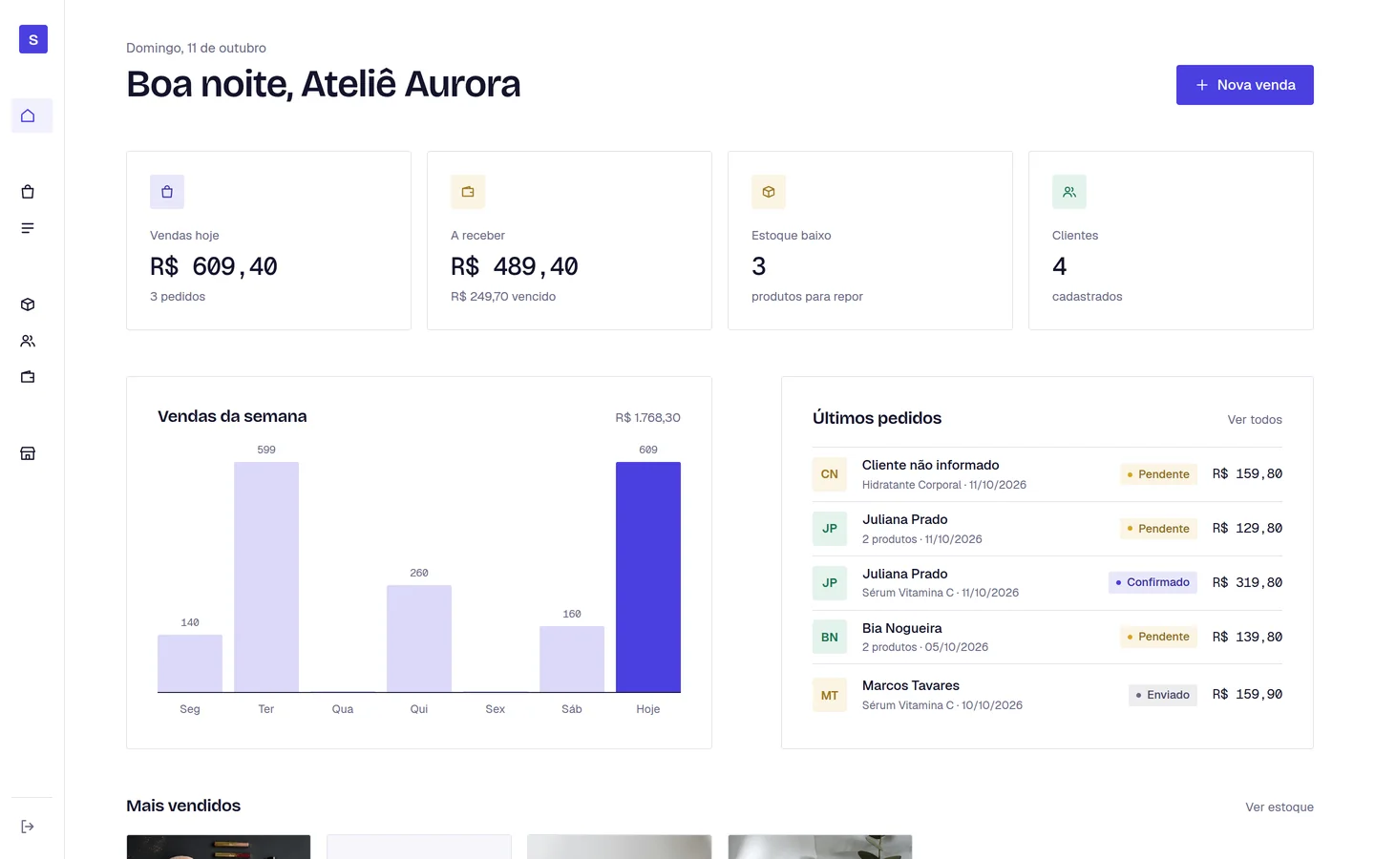This screenshot has height=859, width=1375.
Task: Open the Ver todos link
Action: coord(1255,420)
